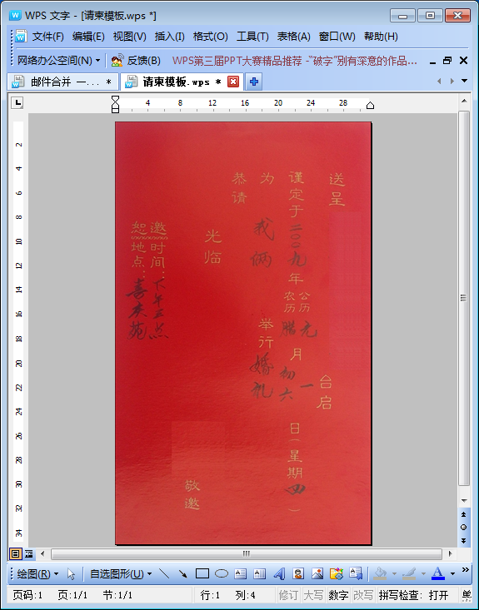Toggle 修订 track changes in status bar

(288, 595)
